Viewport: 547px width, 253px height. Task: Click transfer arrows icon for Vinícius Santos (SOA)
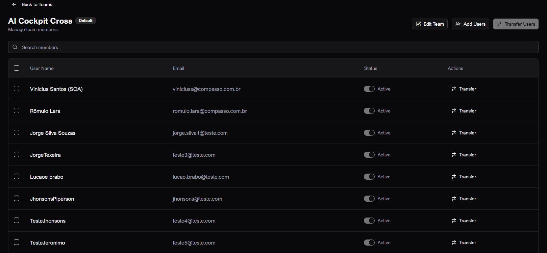click(454, 89)
